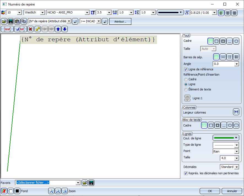Click the blue move-down arrow icon
Viewport: 244px width, 196px height.
tap(64, 29)
